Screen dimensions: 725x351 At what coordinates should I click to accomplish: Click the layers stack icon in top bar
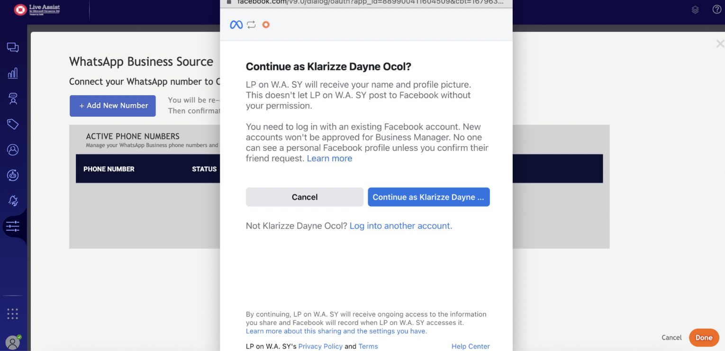tap(695, 9)
